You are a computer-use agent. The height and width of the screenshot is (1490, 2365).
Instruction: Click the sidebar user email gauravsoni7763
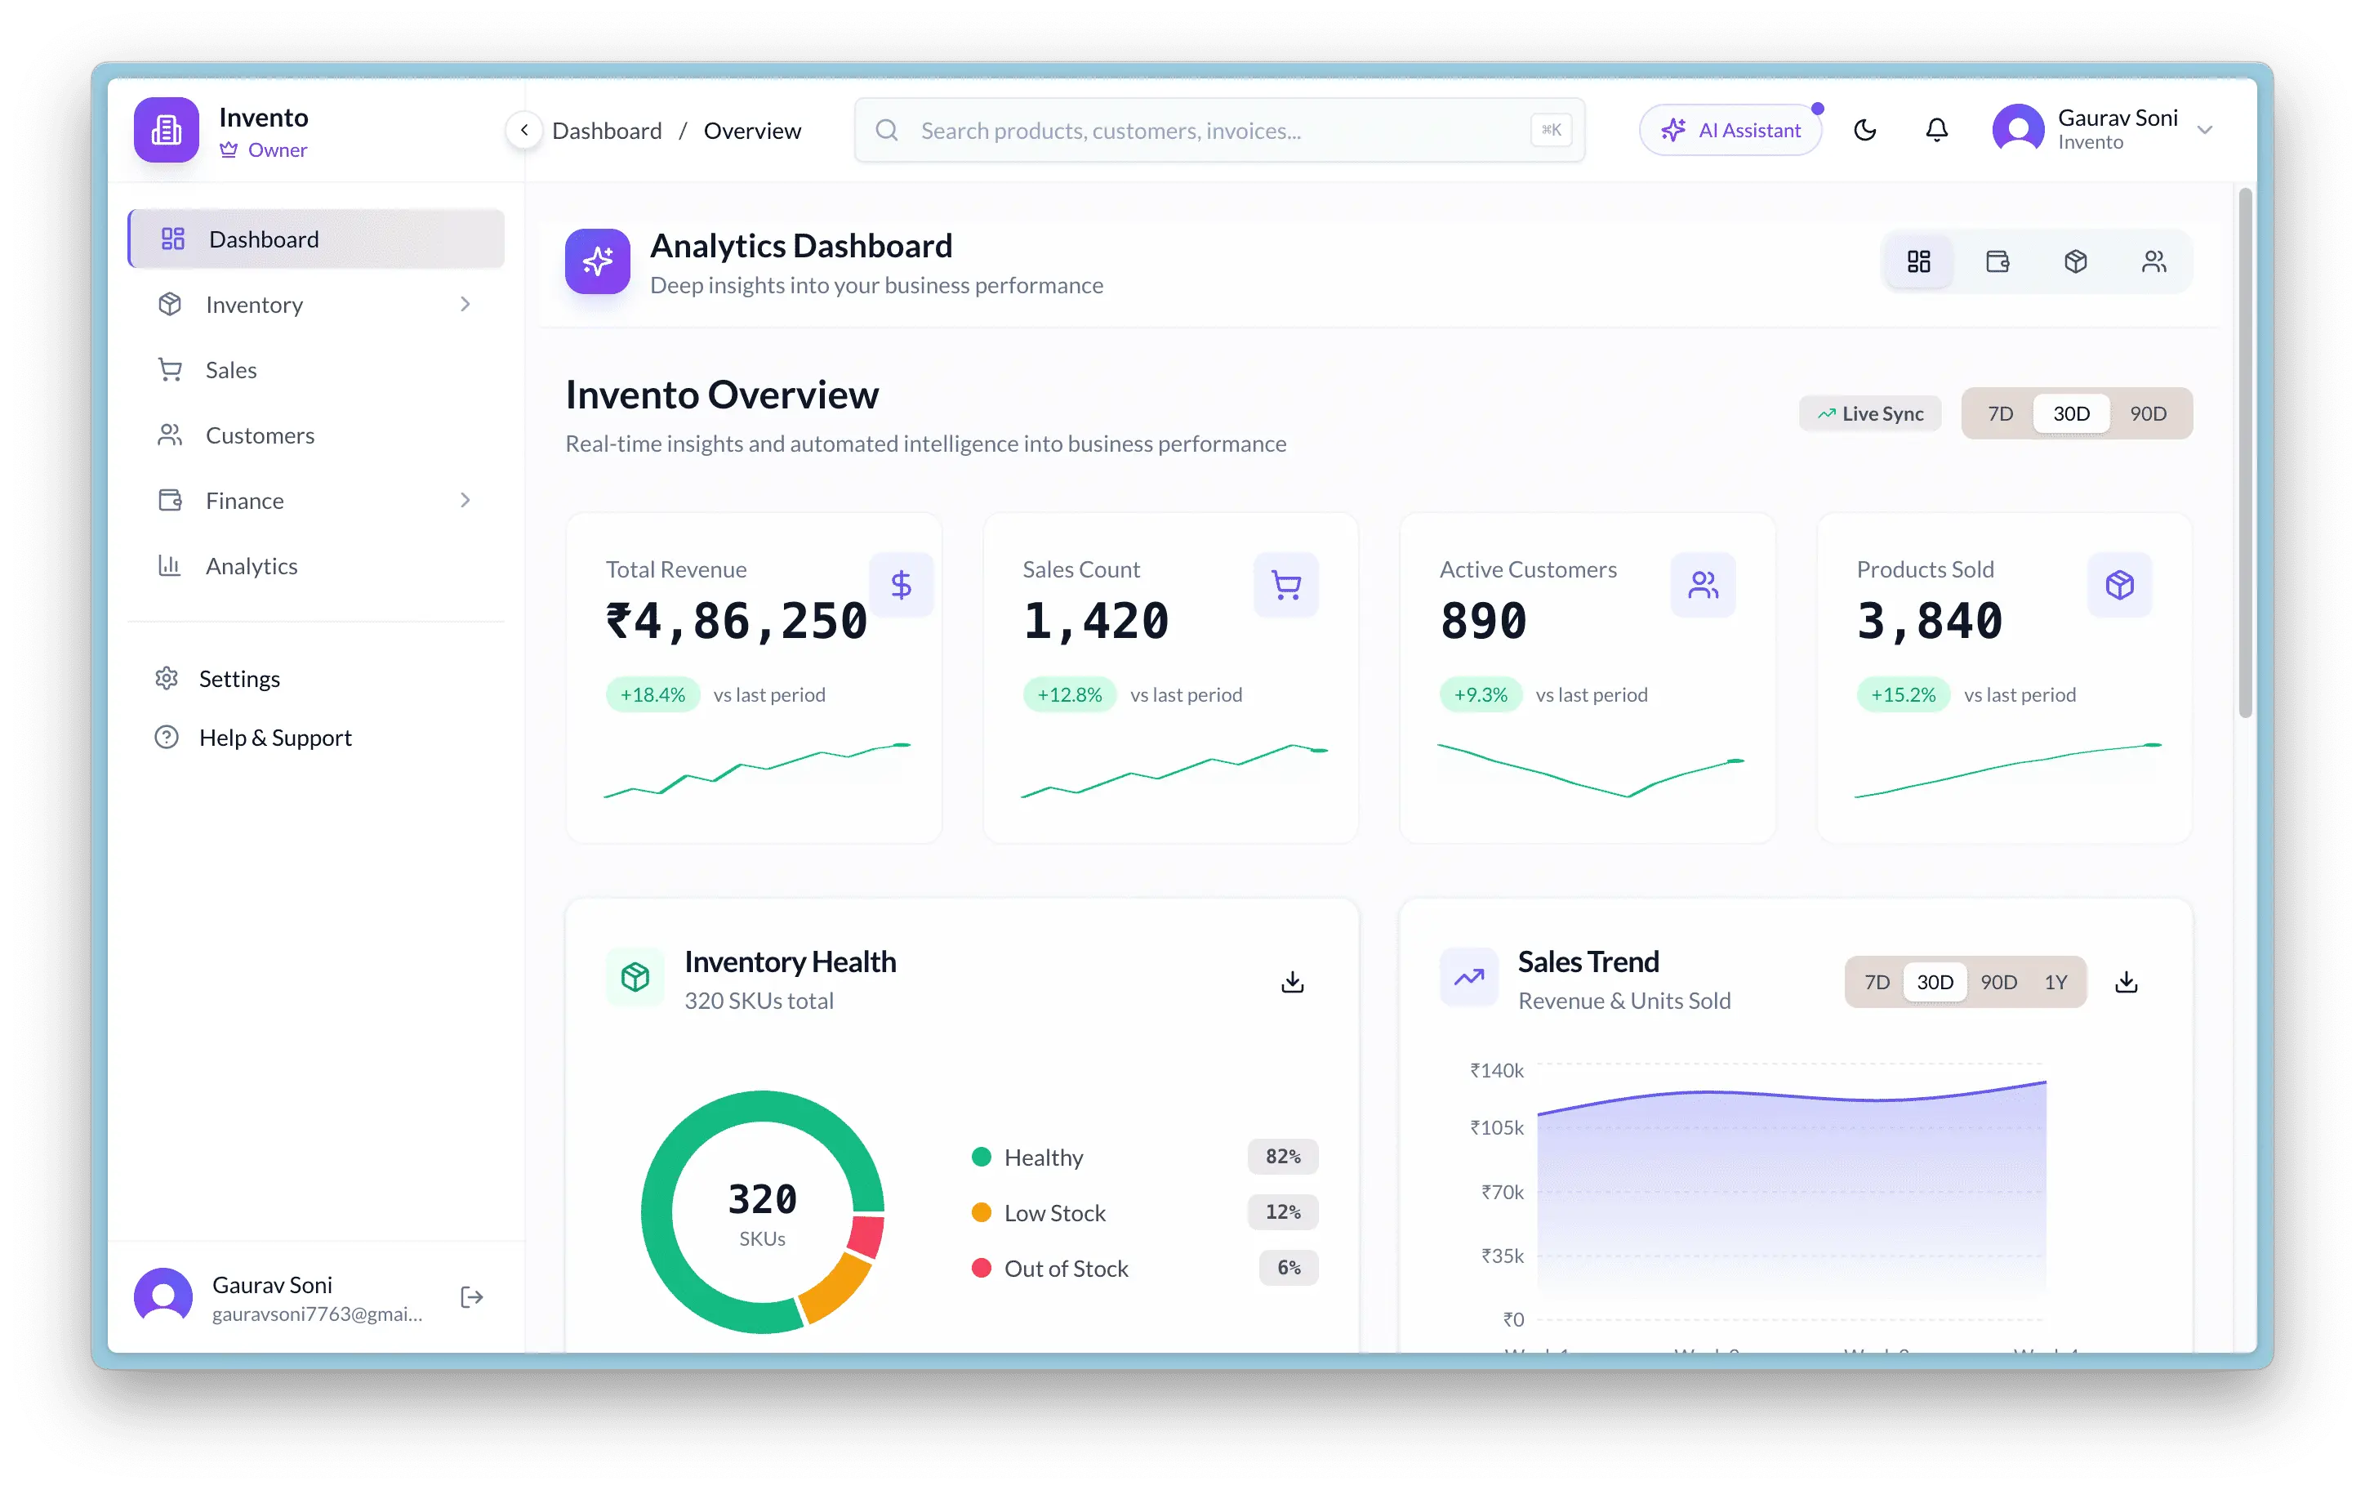(x=317, y=1314)
